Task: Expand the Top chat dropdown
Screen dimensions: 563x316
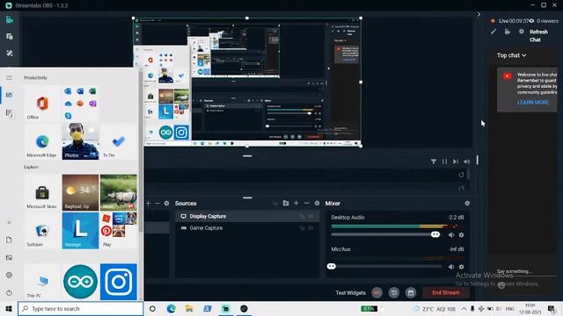Action: click(x=511, y=55)
